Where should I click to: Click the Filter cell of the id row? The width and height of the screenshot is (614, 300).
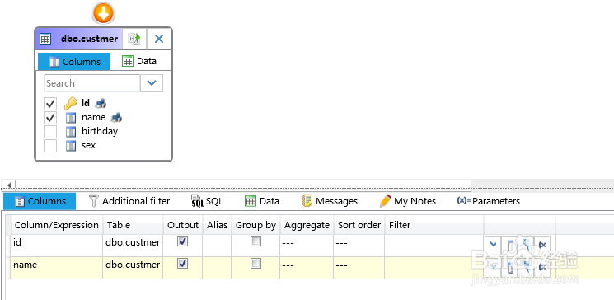click(434, 246)
